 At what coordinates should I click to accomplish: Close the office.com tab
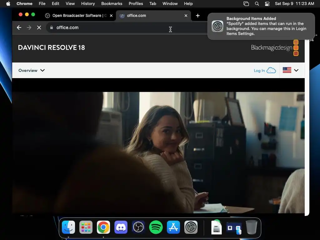[186, 16]
